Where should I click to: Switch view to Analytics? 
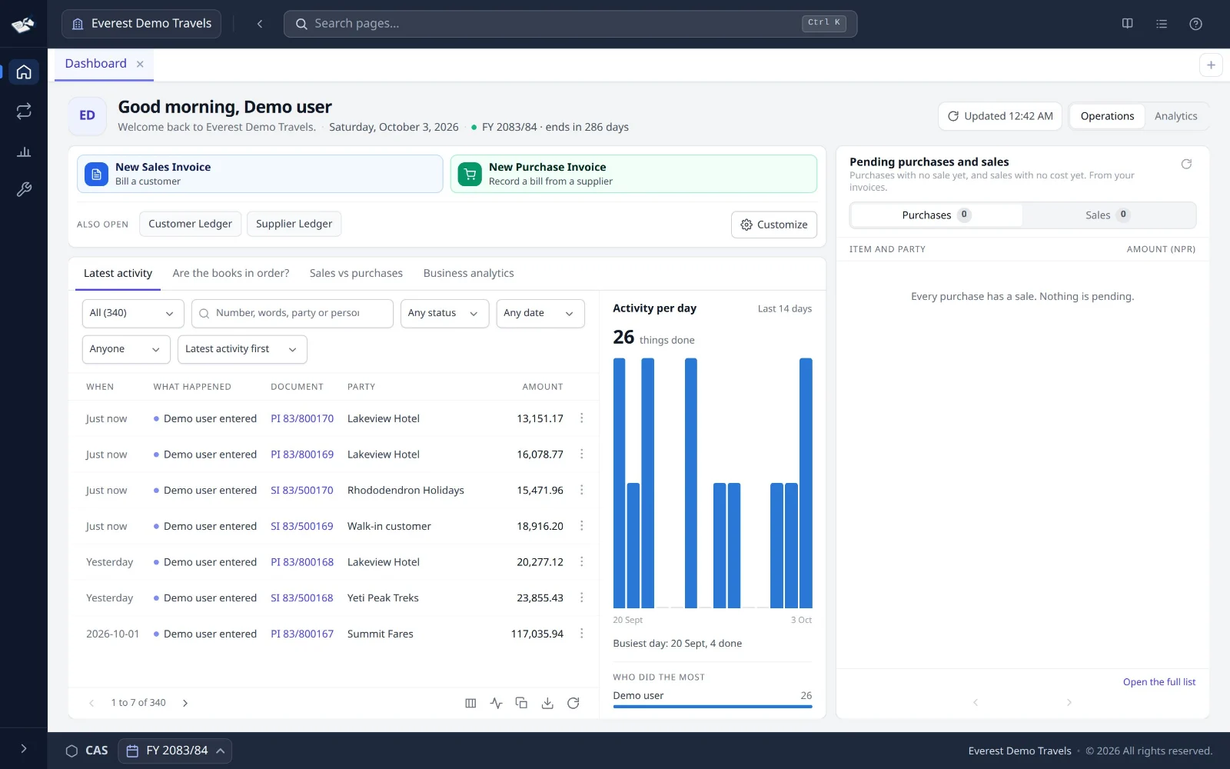tap(1175, 116)
